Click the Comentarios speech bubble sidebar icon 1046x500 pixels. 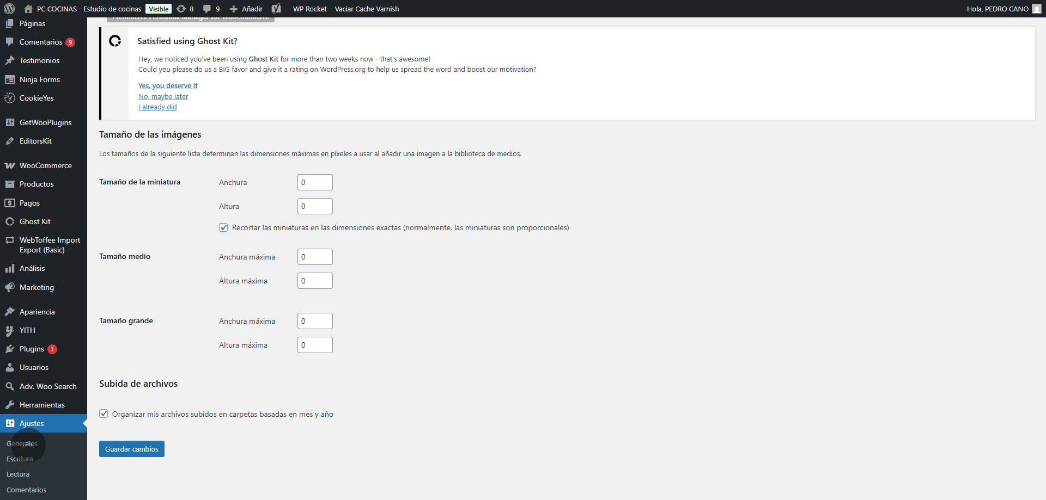click(x=10, y=42)
